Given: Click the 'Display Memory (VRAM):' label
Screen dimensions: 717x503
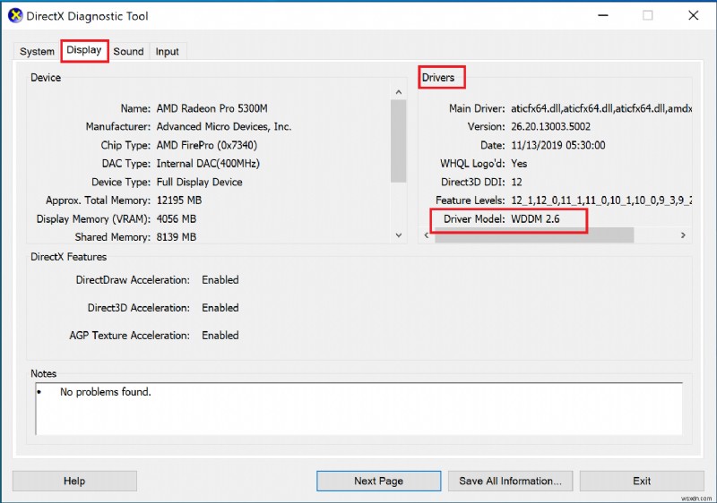Looking at the screenshot, I should pyautogui.click(x=93, y=219).
